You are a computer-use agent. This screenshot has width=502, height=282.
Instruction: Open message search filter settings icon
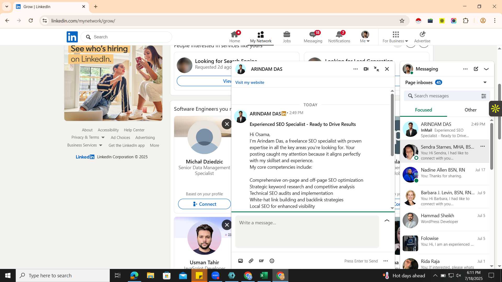(x=484, y=96)
